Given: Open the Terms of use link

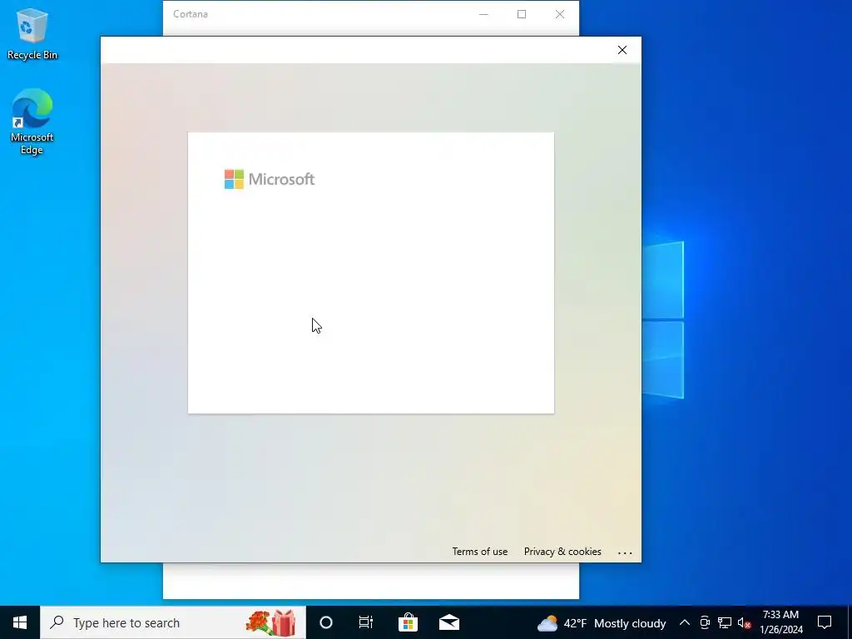Looking at the screenshot, I should (480, 552).
